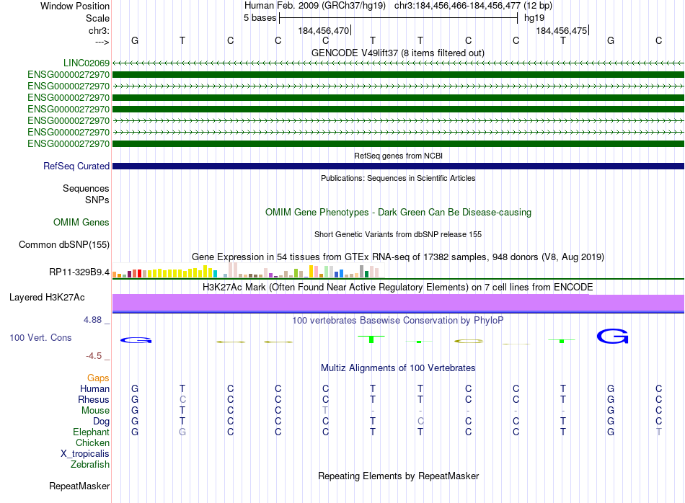
Task: Click the LINC02069 gene label
Action: click(87, 63)
